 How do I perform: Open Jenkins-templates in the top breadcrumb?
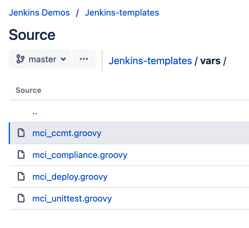(x=122, y=13)
